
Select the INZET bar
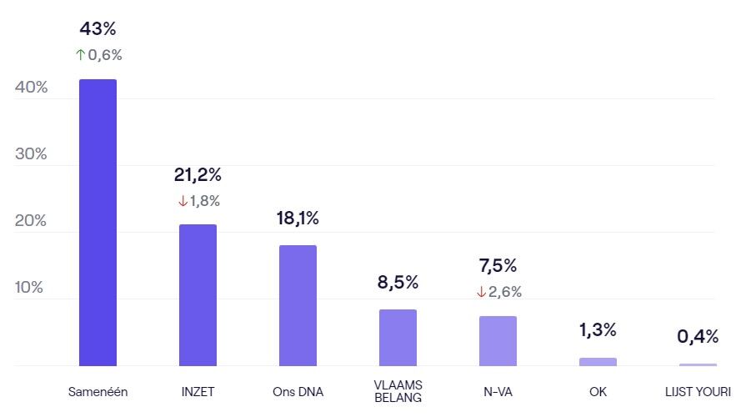[198, 294]
